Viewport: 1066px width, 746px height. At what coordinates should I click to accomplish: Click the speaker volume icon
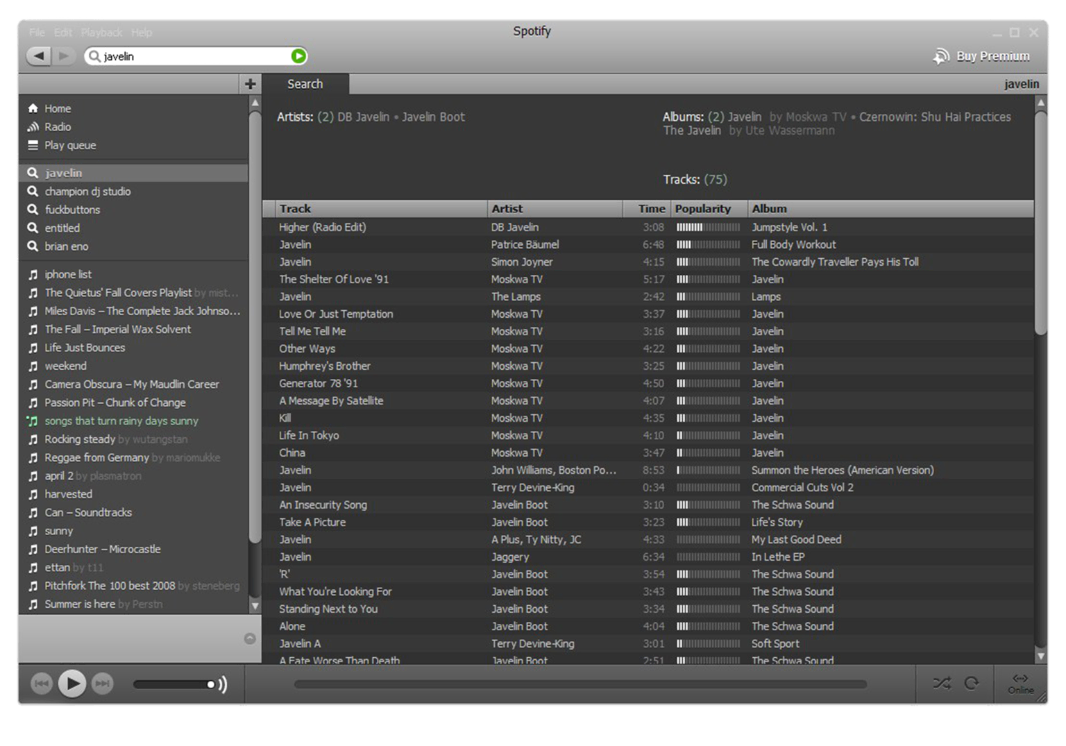click(x=223, y=684)
